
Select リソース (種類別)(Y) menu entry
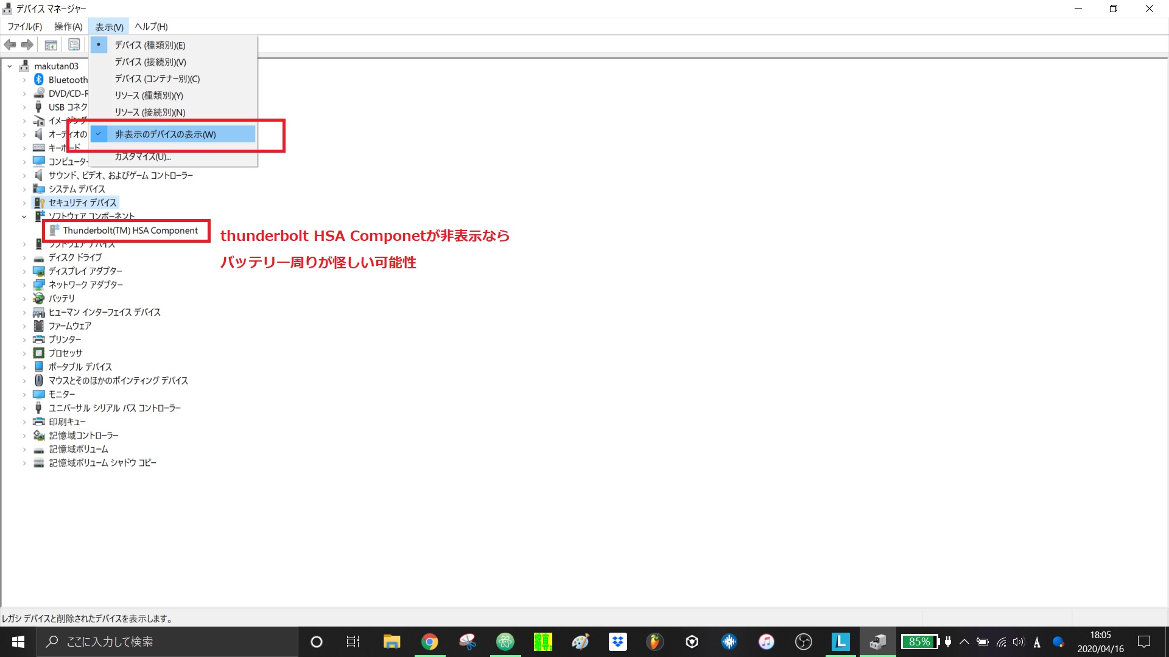click(149, 96)
